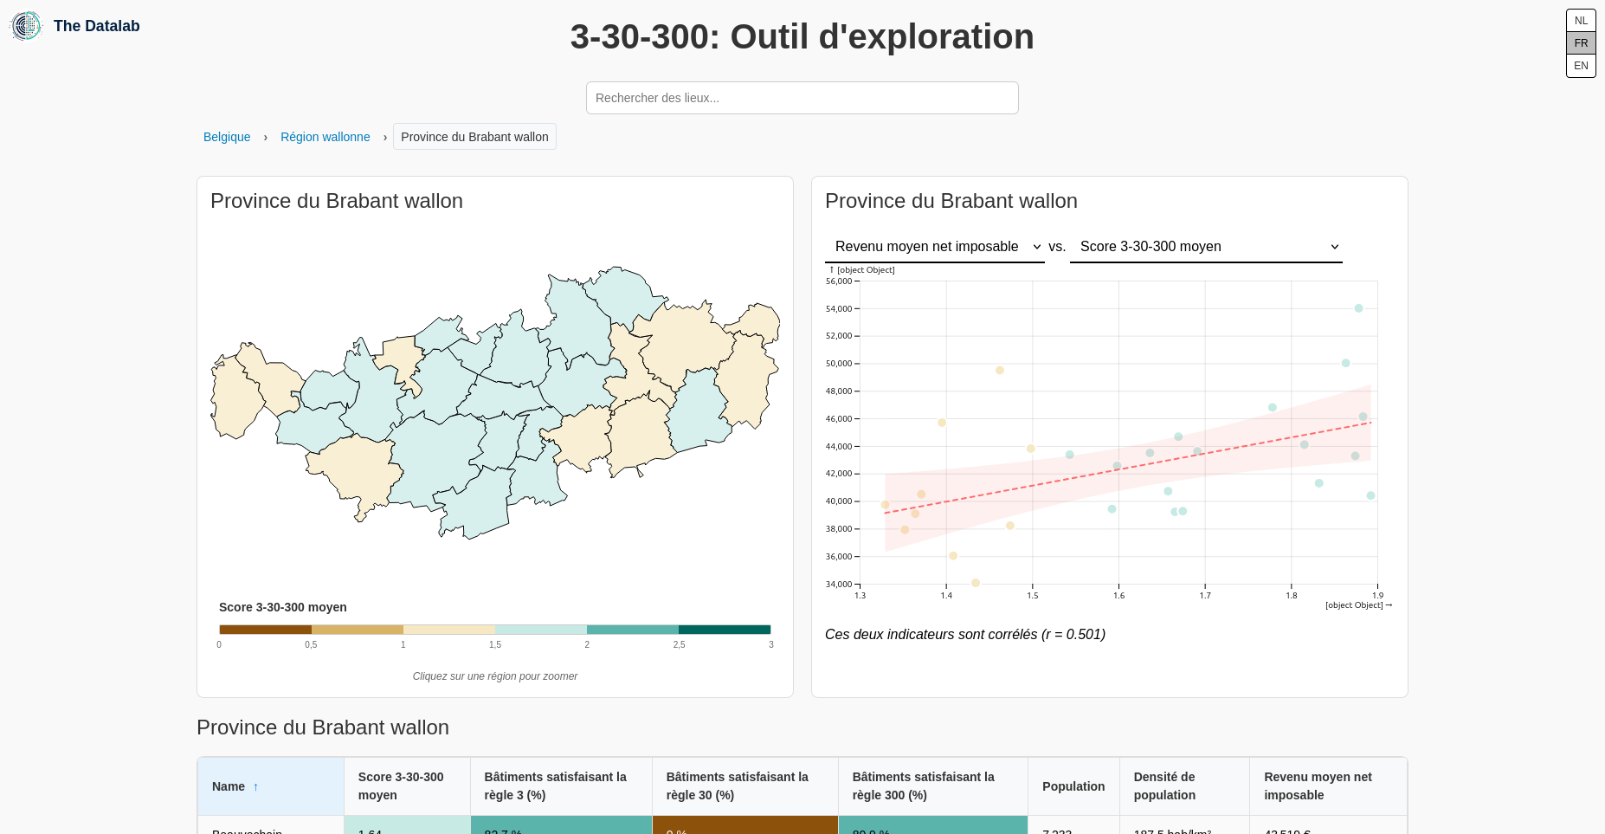This screenshot has width=1605, height=834.
Task: Sort table by Population column
Action: click(1073, 786)
